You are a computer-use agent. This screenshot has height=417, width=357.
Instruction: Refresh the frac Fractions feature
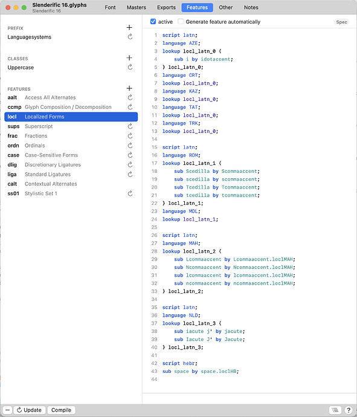130,135
